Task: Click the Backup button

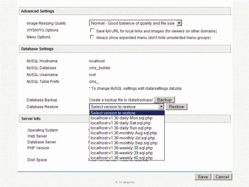Action: pyautogui.click(x=164, y=100)
